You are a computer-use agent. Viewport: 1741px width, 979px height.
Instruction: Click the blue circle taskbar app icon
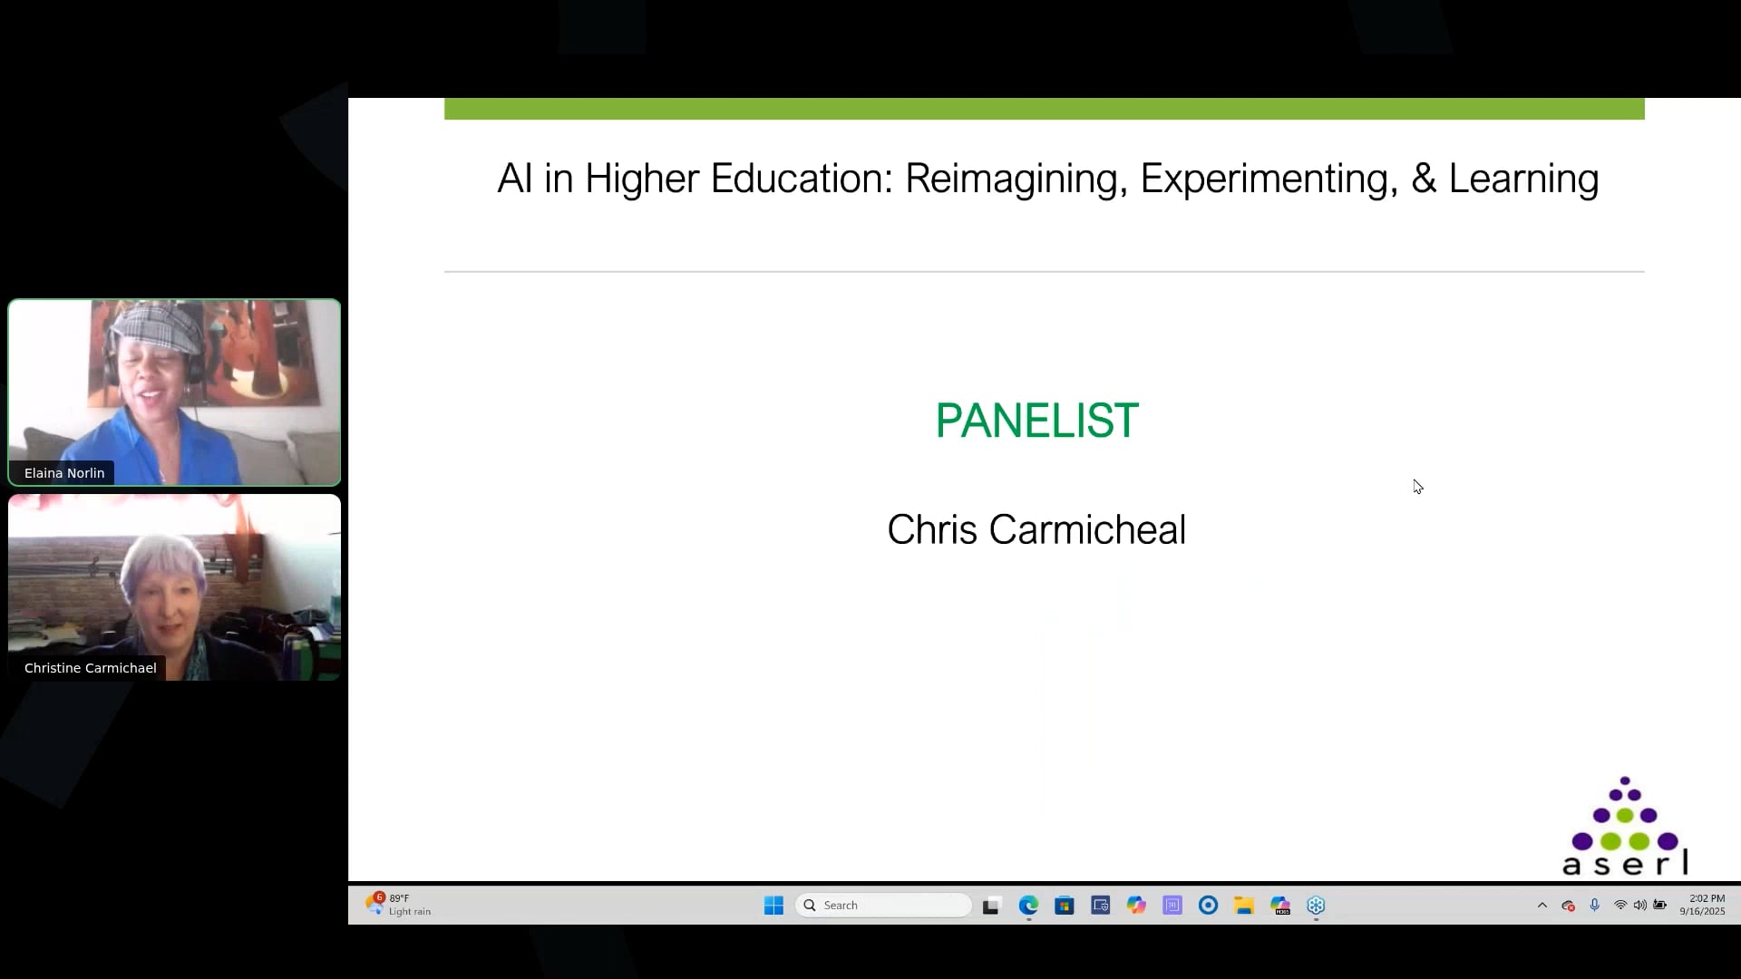pos(1208,906)
